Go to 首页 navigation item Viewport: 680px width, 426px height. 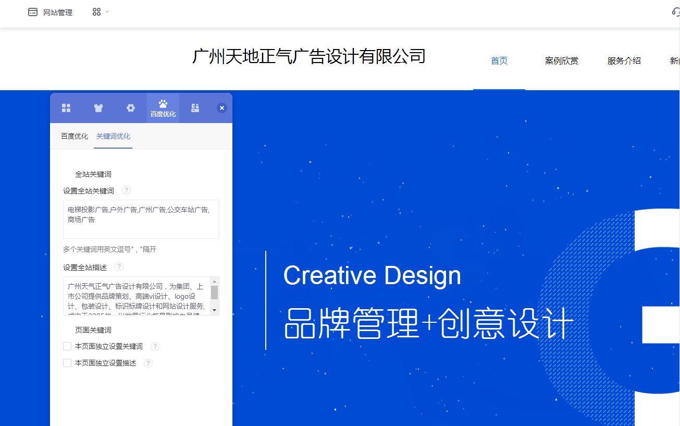(499, 60)
